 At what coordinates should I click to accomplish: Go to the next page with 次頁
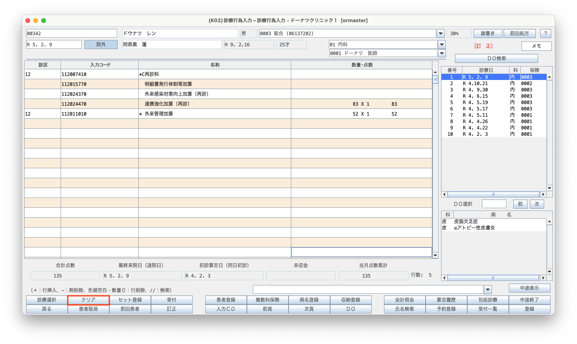[x=309, y=309]
